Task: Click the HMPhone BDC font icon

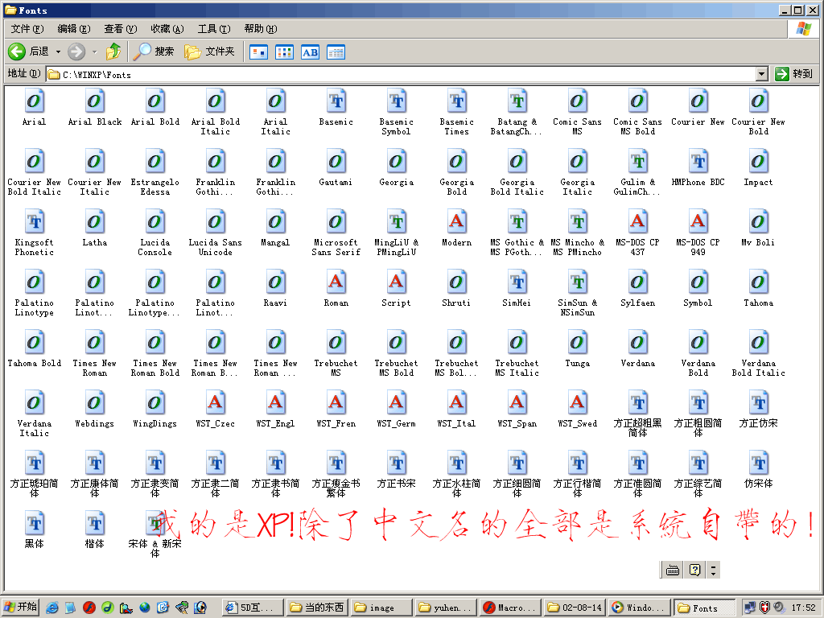Action: (x=698, y=161)
